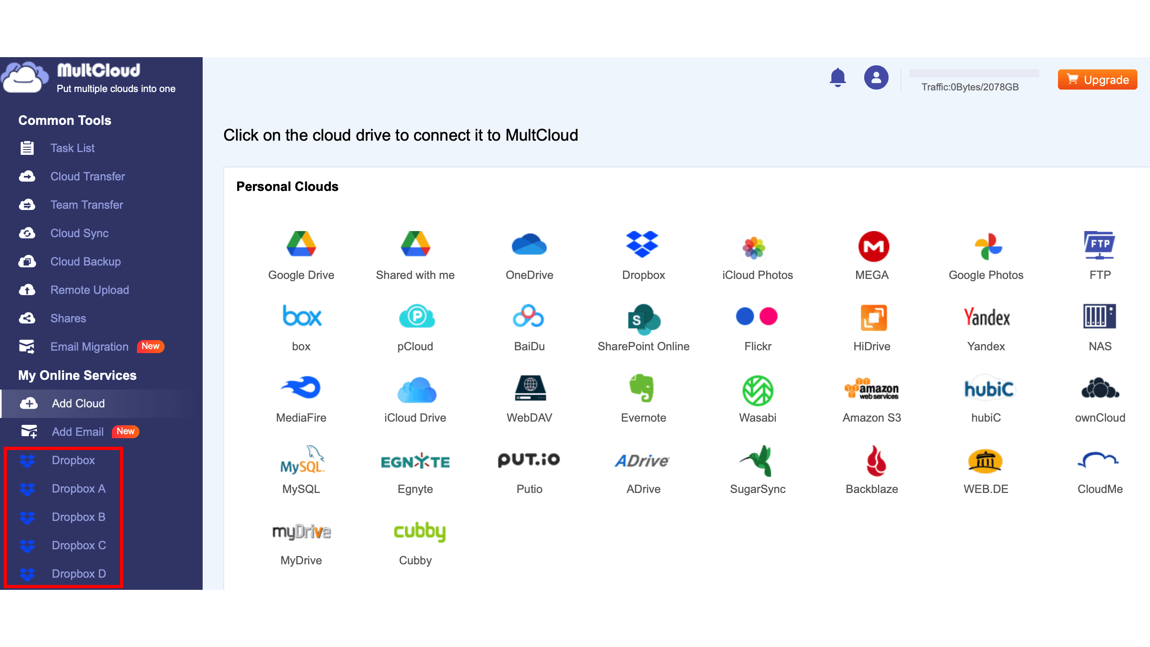
Task: Open the notifications bell
Action: click(837, 77)
